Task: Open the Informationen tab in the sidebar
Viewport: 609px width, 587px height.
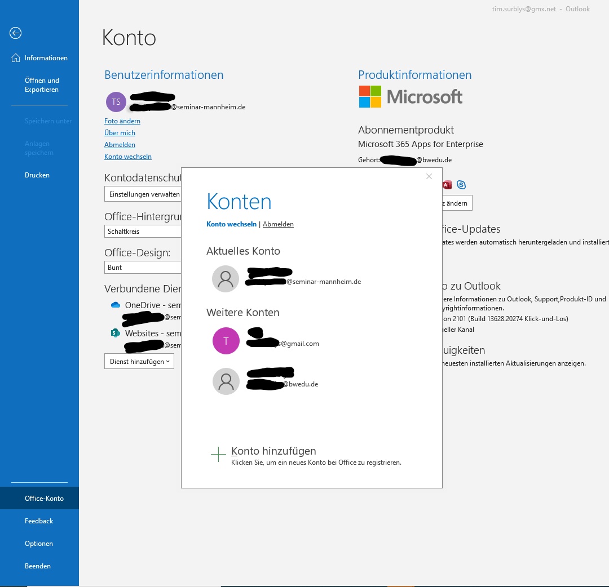Action: 39,58
